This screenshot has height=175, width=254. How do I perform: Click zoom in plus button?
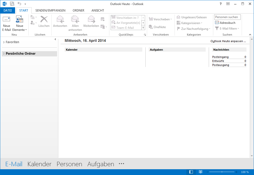[x=236, y=172]
